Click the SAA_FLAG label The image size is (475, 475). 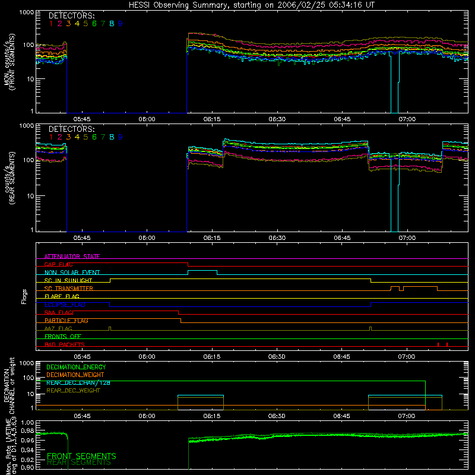[x=58, y=313]
